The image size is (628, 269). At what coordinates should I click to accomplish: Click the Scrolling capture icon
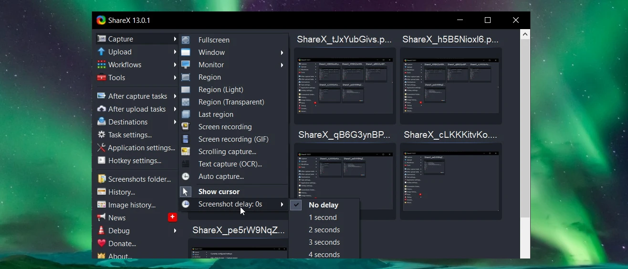coord(186,152)
